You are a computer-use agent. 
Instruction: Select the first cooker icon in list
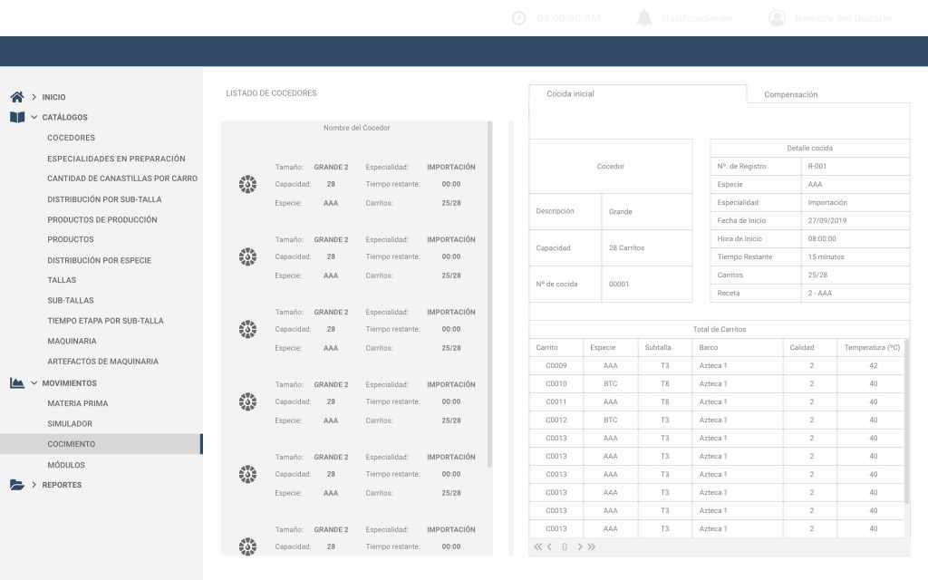(x=247, y=185)
